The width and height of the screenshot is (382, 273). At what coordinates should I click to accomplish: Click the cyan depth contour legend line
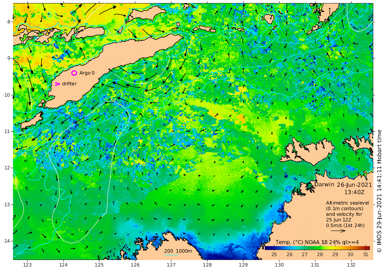coord(171,255)
